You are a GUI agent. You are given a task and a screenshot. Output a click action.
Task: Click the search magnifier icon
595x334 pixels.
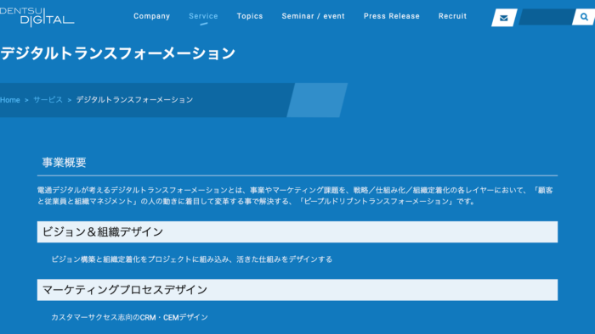[x=584, y=17]
